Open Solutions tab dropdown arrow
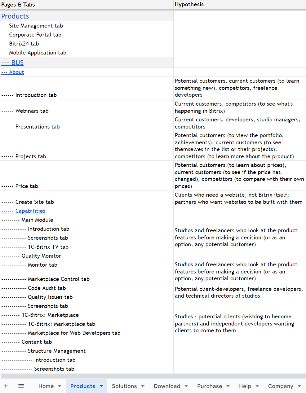This screenshot has height=393, width=306. [143, 386]
